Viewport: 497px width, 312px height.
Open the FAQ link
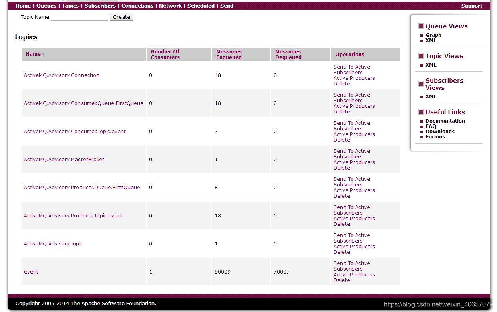[431, 126]
